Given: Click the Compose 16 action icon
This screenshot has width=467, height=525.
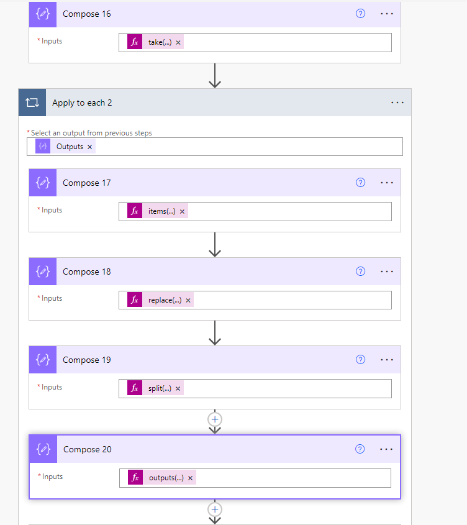Looking at the screenshot, I should pos(42,14).
